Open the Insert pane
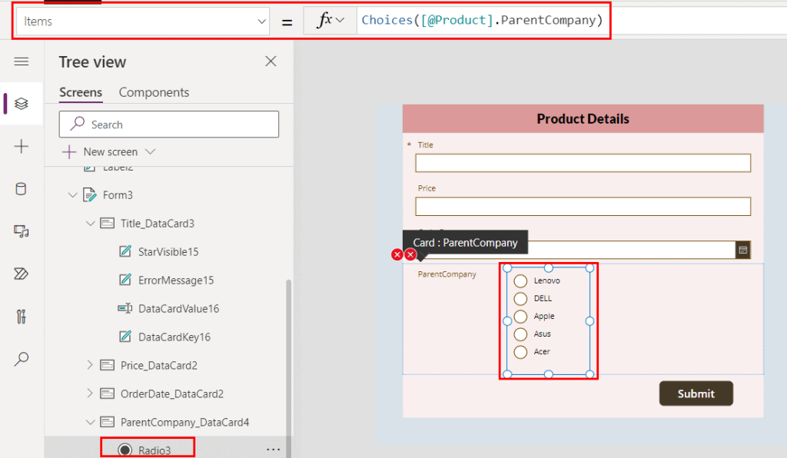 [21, 146]
